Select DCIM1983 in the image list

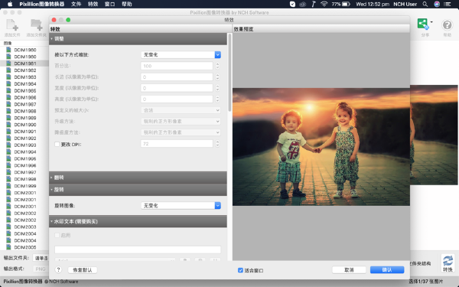(25, 77)
